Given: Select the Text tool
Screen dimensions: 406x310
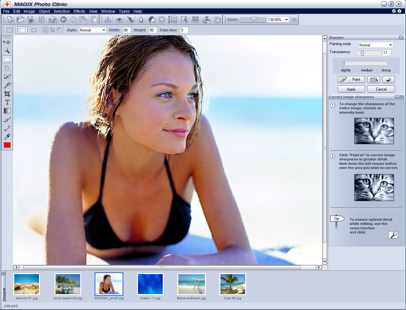Looking at the screenshot, I should (x=7, y=102).
